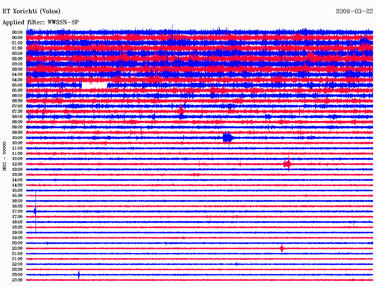Screen dimensions: 376x287
Task: Select the 20:30 time label
Action: 17,248
